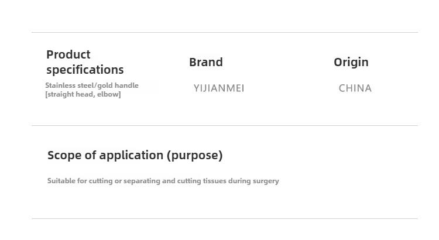Click the "Origin" heading

tap(351, 62)
